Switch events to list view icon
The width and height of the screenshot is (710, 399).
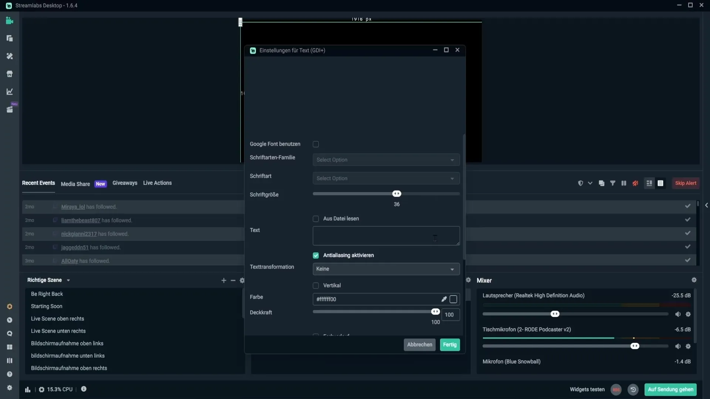[660, 183]
